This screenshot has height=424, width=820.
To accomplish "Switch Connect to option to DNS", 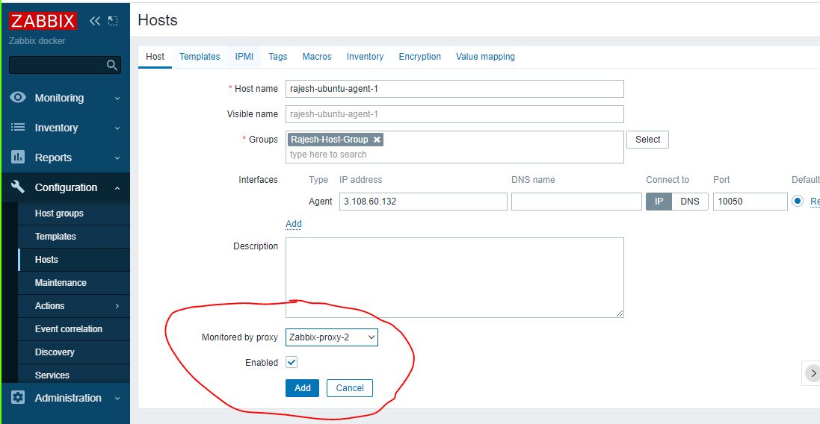I will [690, 202].
